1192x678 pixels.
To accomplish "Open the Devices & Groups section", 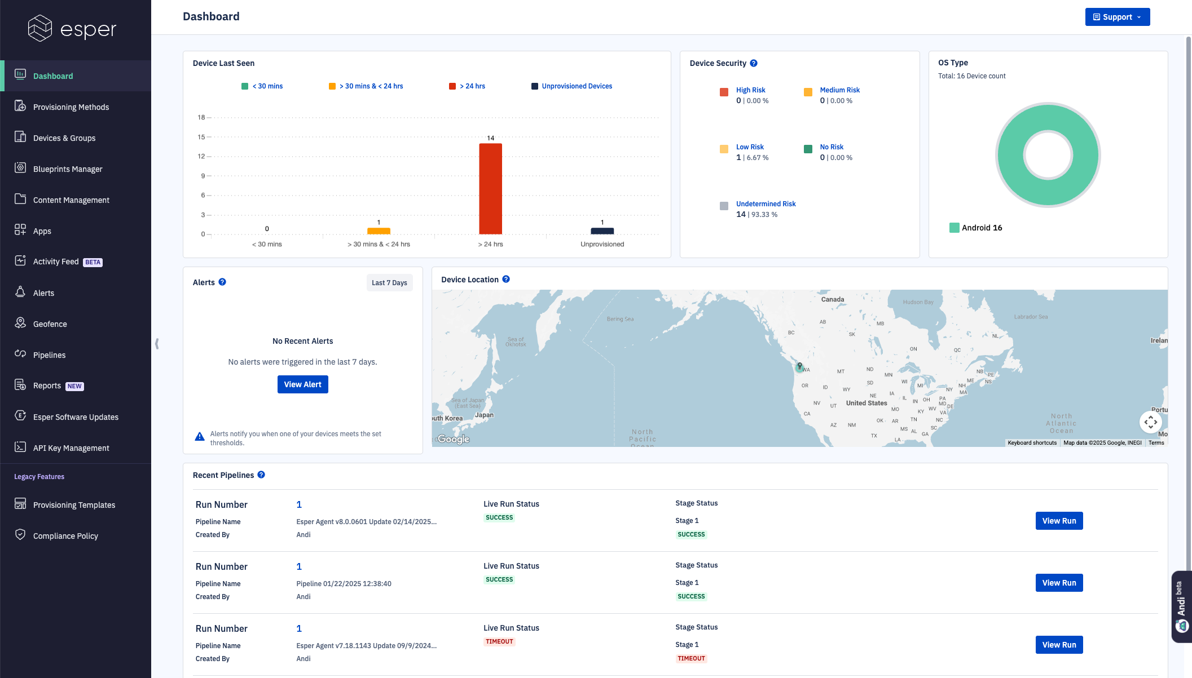I will (x=64, y=138).
